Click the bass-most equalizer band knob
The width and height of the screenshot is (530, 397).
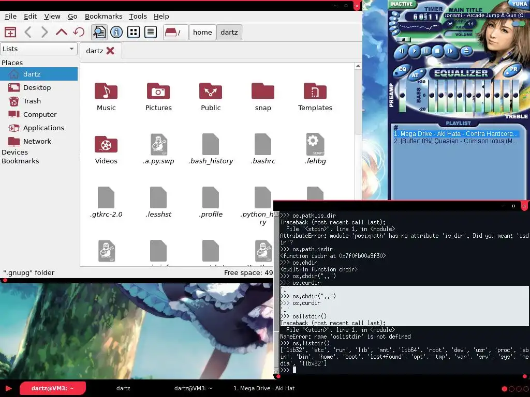click(x=432, y=95)
